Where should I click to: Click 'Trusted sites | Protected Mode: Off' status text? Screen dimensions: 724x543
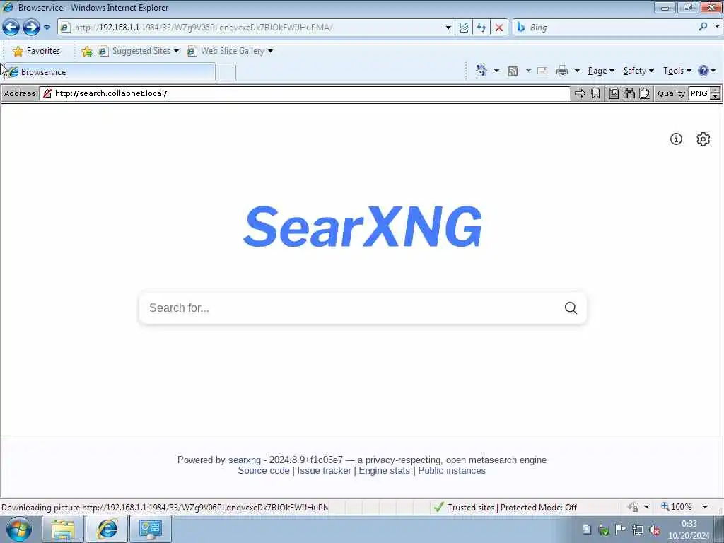point(512,508)
